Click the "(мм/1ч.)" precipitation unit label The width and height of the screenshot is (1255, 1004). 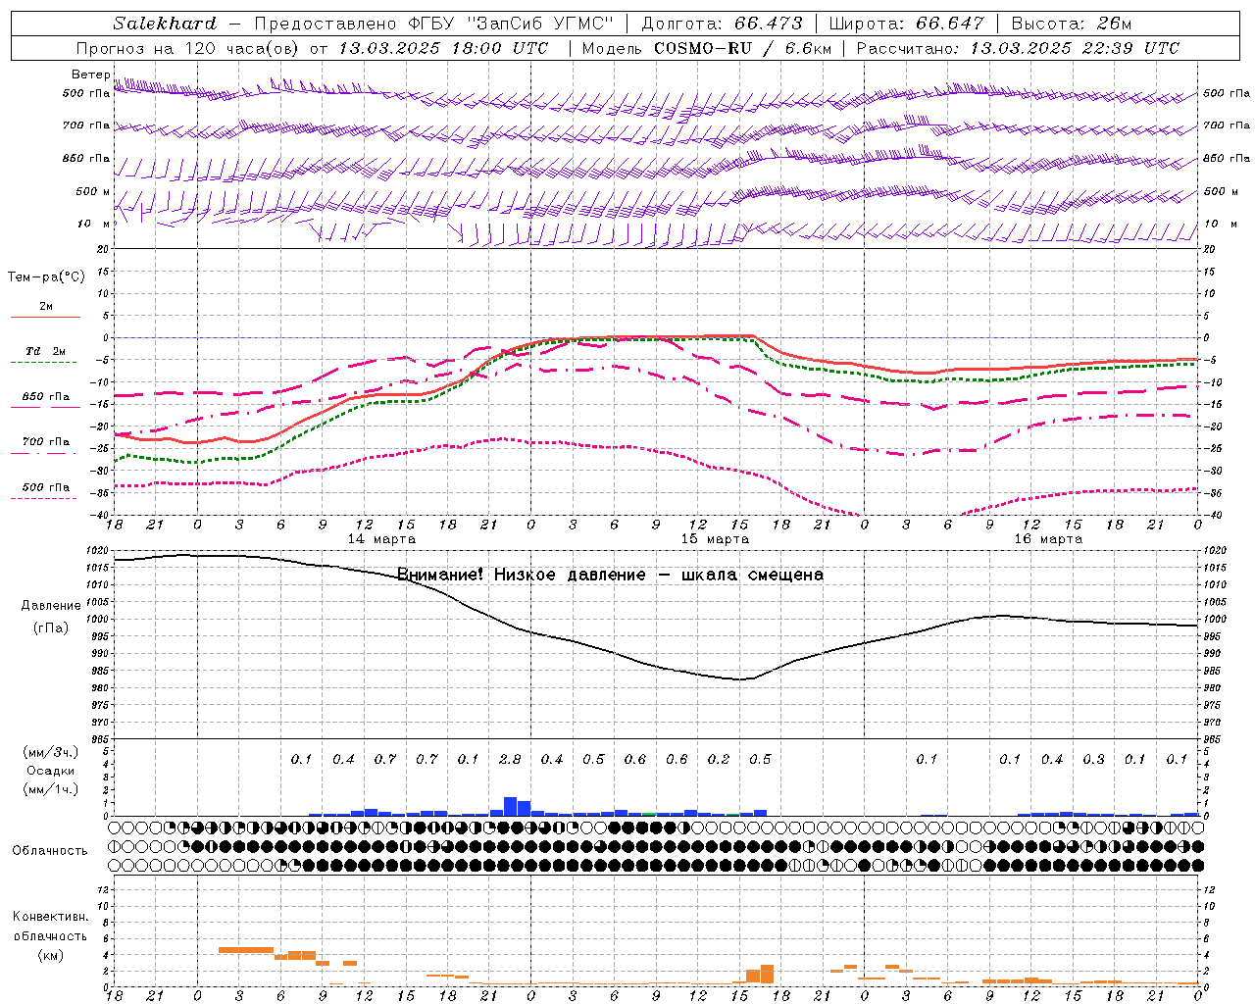click(51, 789)
